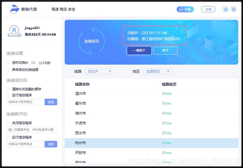Viewport: 243px width, 168px height.
Task: Open the line type dropdown (动态IP)
Action: 99,71
